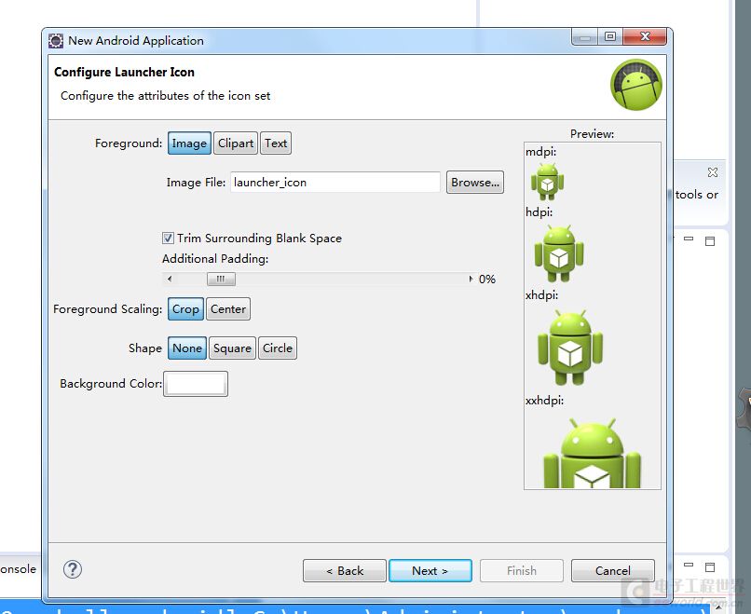Focus the Image File text field
Screen dimensions: 751x614
tap(335, 183)
